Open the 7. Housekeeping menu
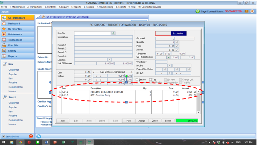The height and width of the screenshot is (146, 263). pos(105,7)
